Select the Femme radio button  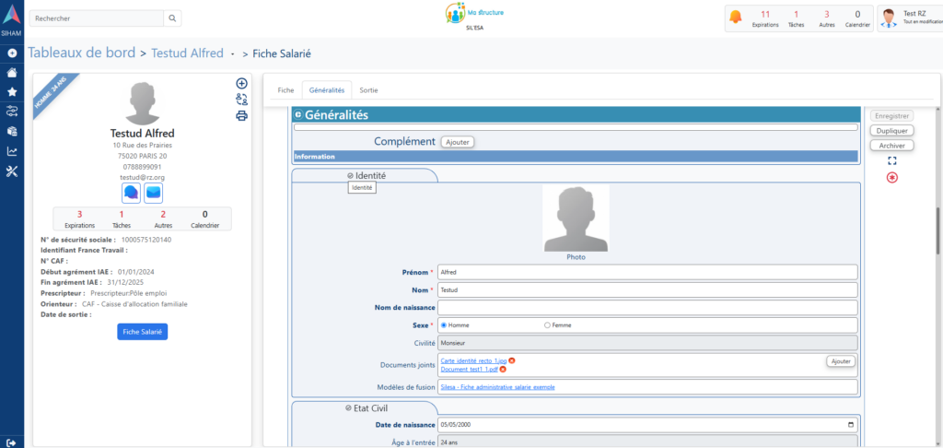coord(547,325)
